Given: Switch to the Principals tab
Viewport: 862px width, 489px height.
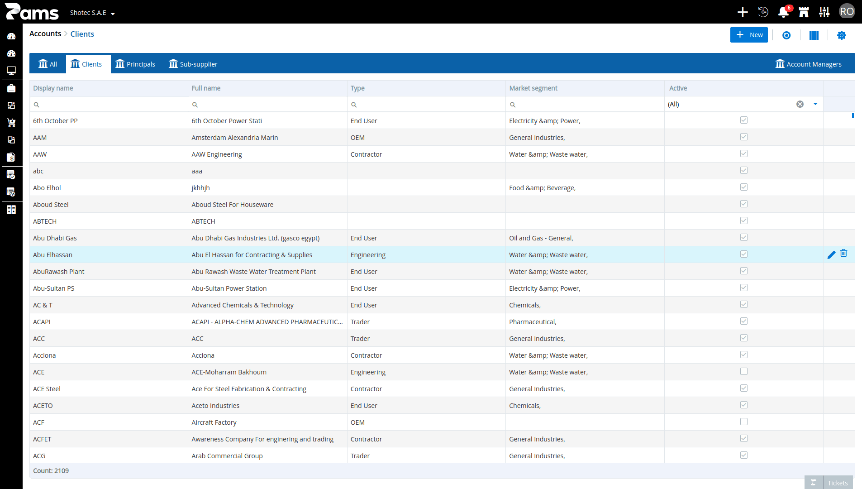Looking at the screenshot, I should (135, 64).
